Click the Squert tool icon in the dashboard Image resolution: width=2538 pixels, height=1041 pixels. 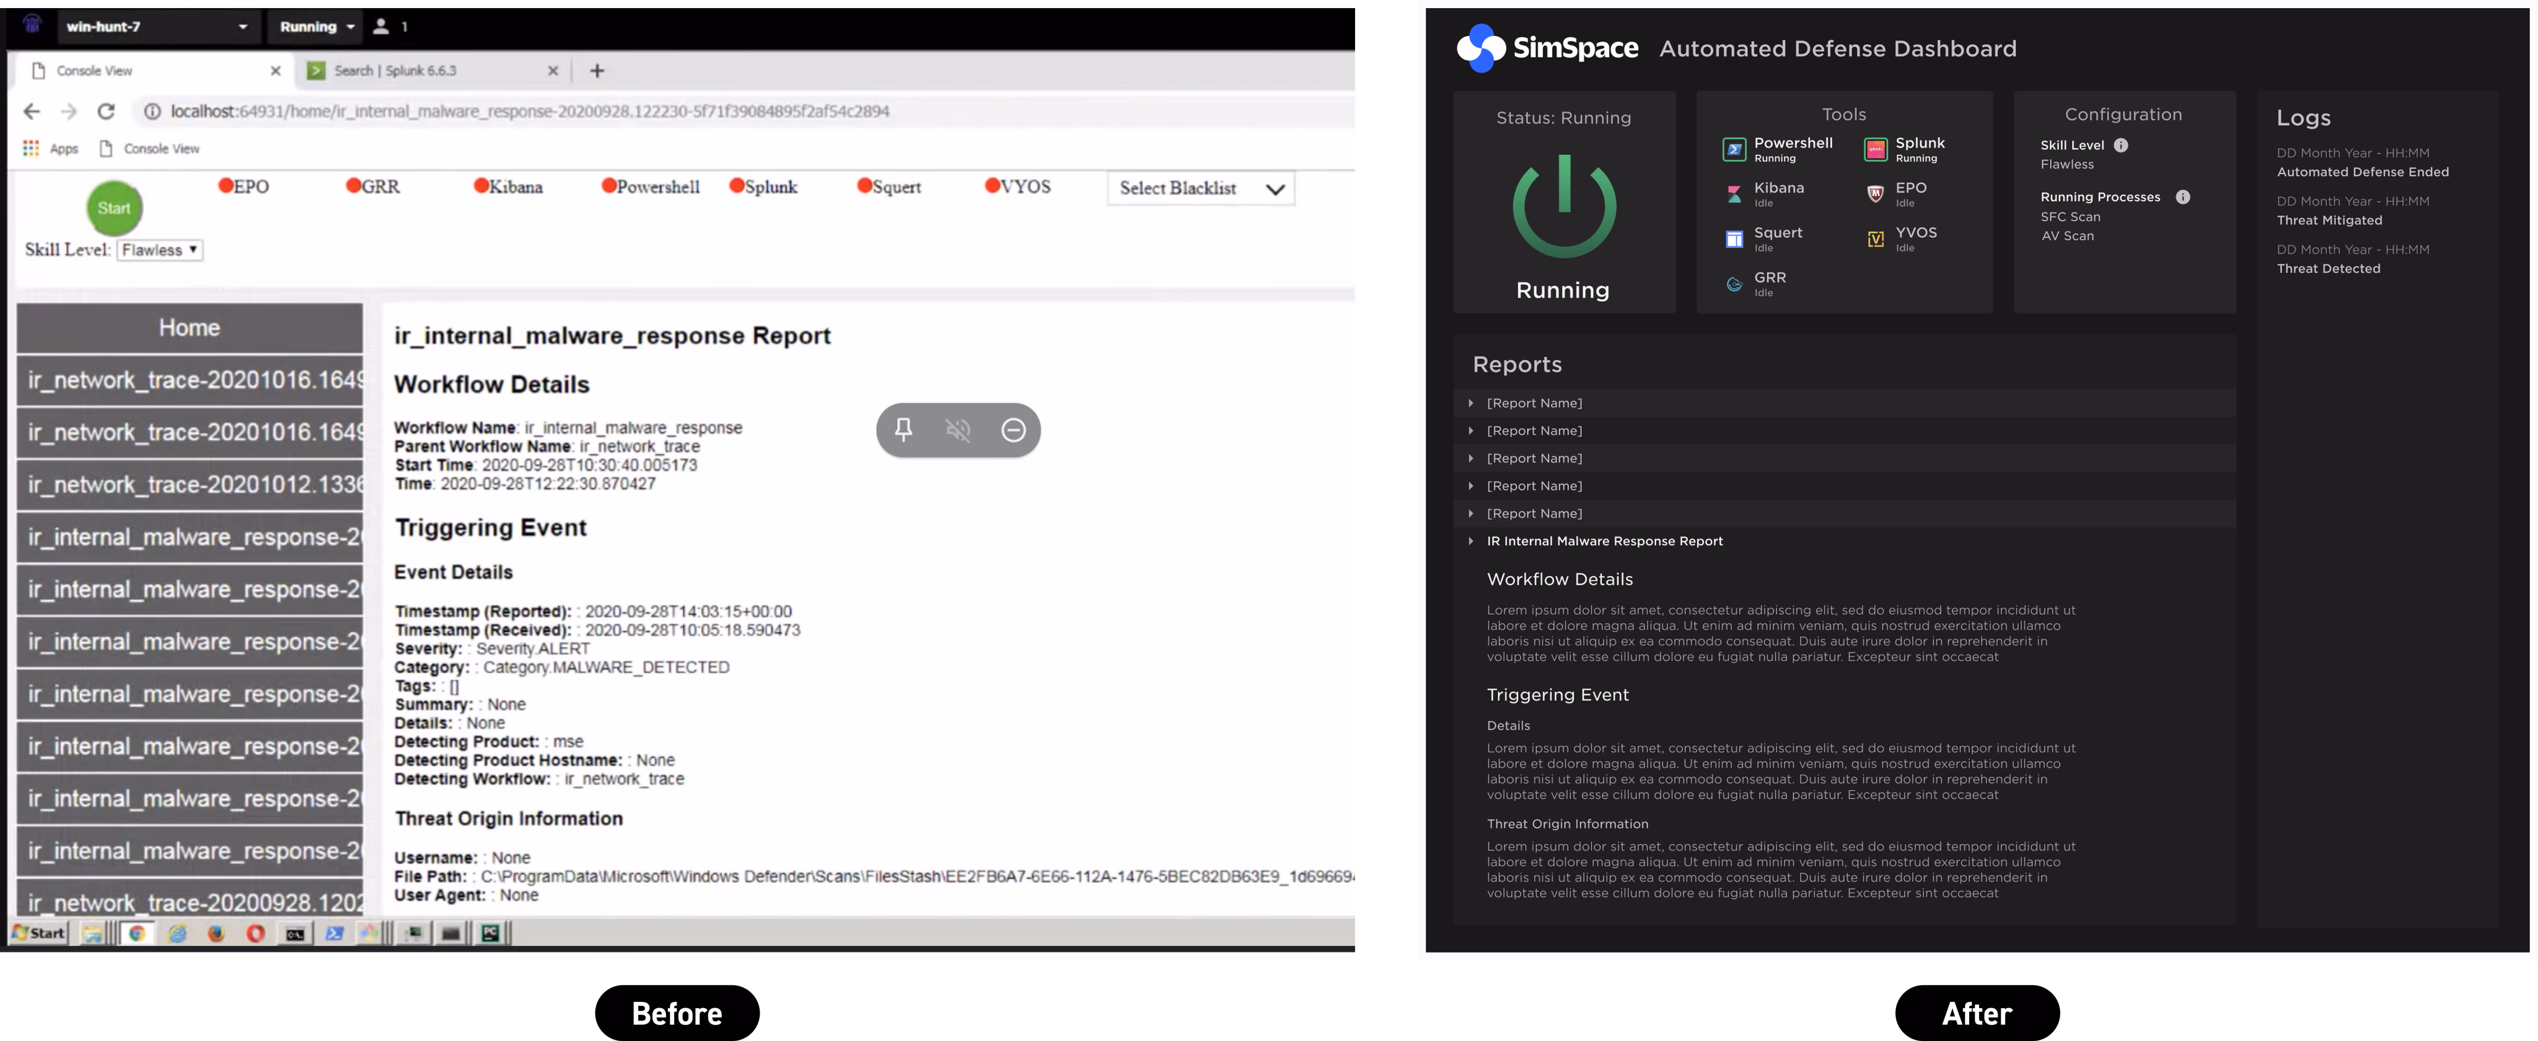click(x=1734, y=239)
